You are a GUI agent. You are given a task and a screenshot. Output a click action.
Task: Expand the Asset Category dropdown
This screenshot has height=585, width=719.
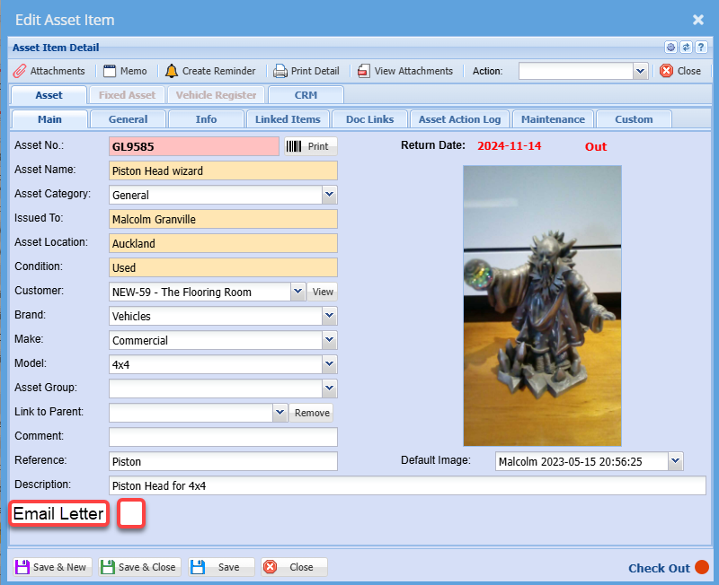[330, 195]
